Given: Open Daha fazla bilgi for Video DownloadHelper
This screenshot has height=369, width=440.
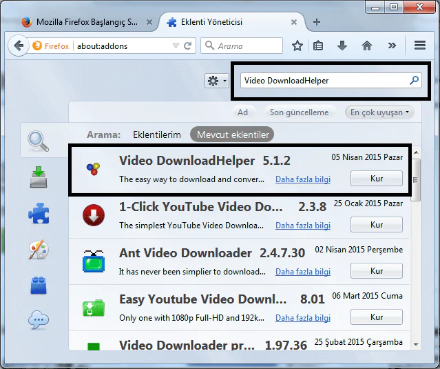Looking at the screenshot, I should 303,179.
